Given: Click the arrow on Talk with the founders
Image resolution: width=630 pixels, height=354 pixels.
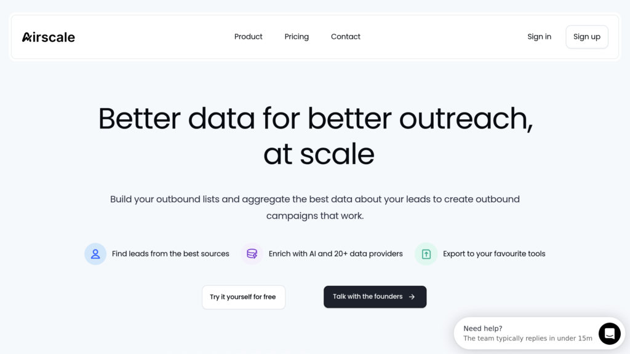Looking at the screenshot, I should click(x=412, y=297).
